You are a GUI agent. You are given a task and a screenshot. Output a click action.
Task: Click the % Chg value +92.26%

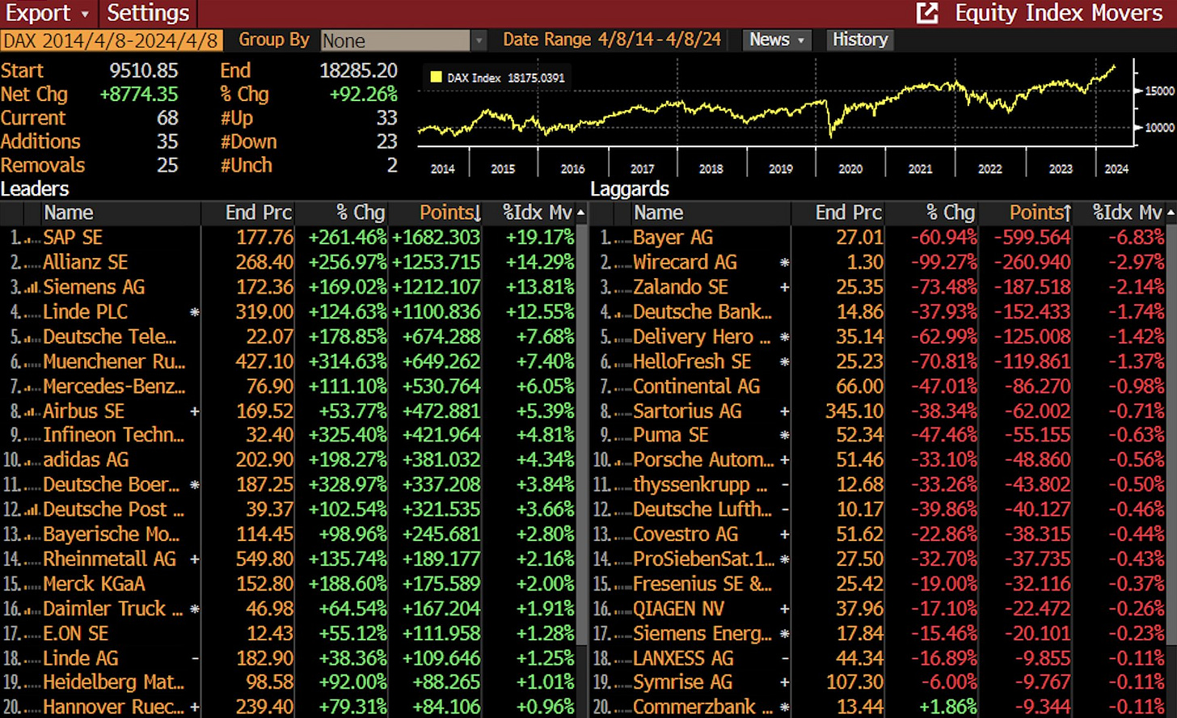363,95
